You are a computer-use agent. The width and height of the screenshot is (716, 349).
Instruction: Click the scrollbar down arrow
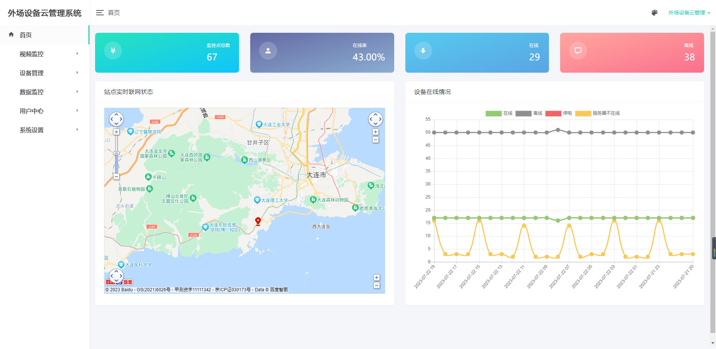coord(713,343)
